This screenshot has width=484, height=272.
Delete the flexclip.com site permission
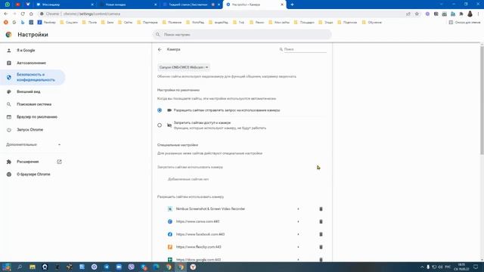tap(321, 247)
